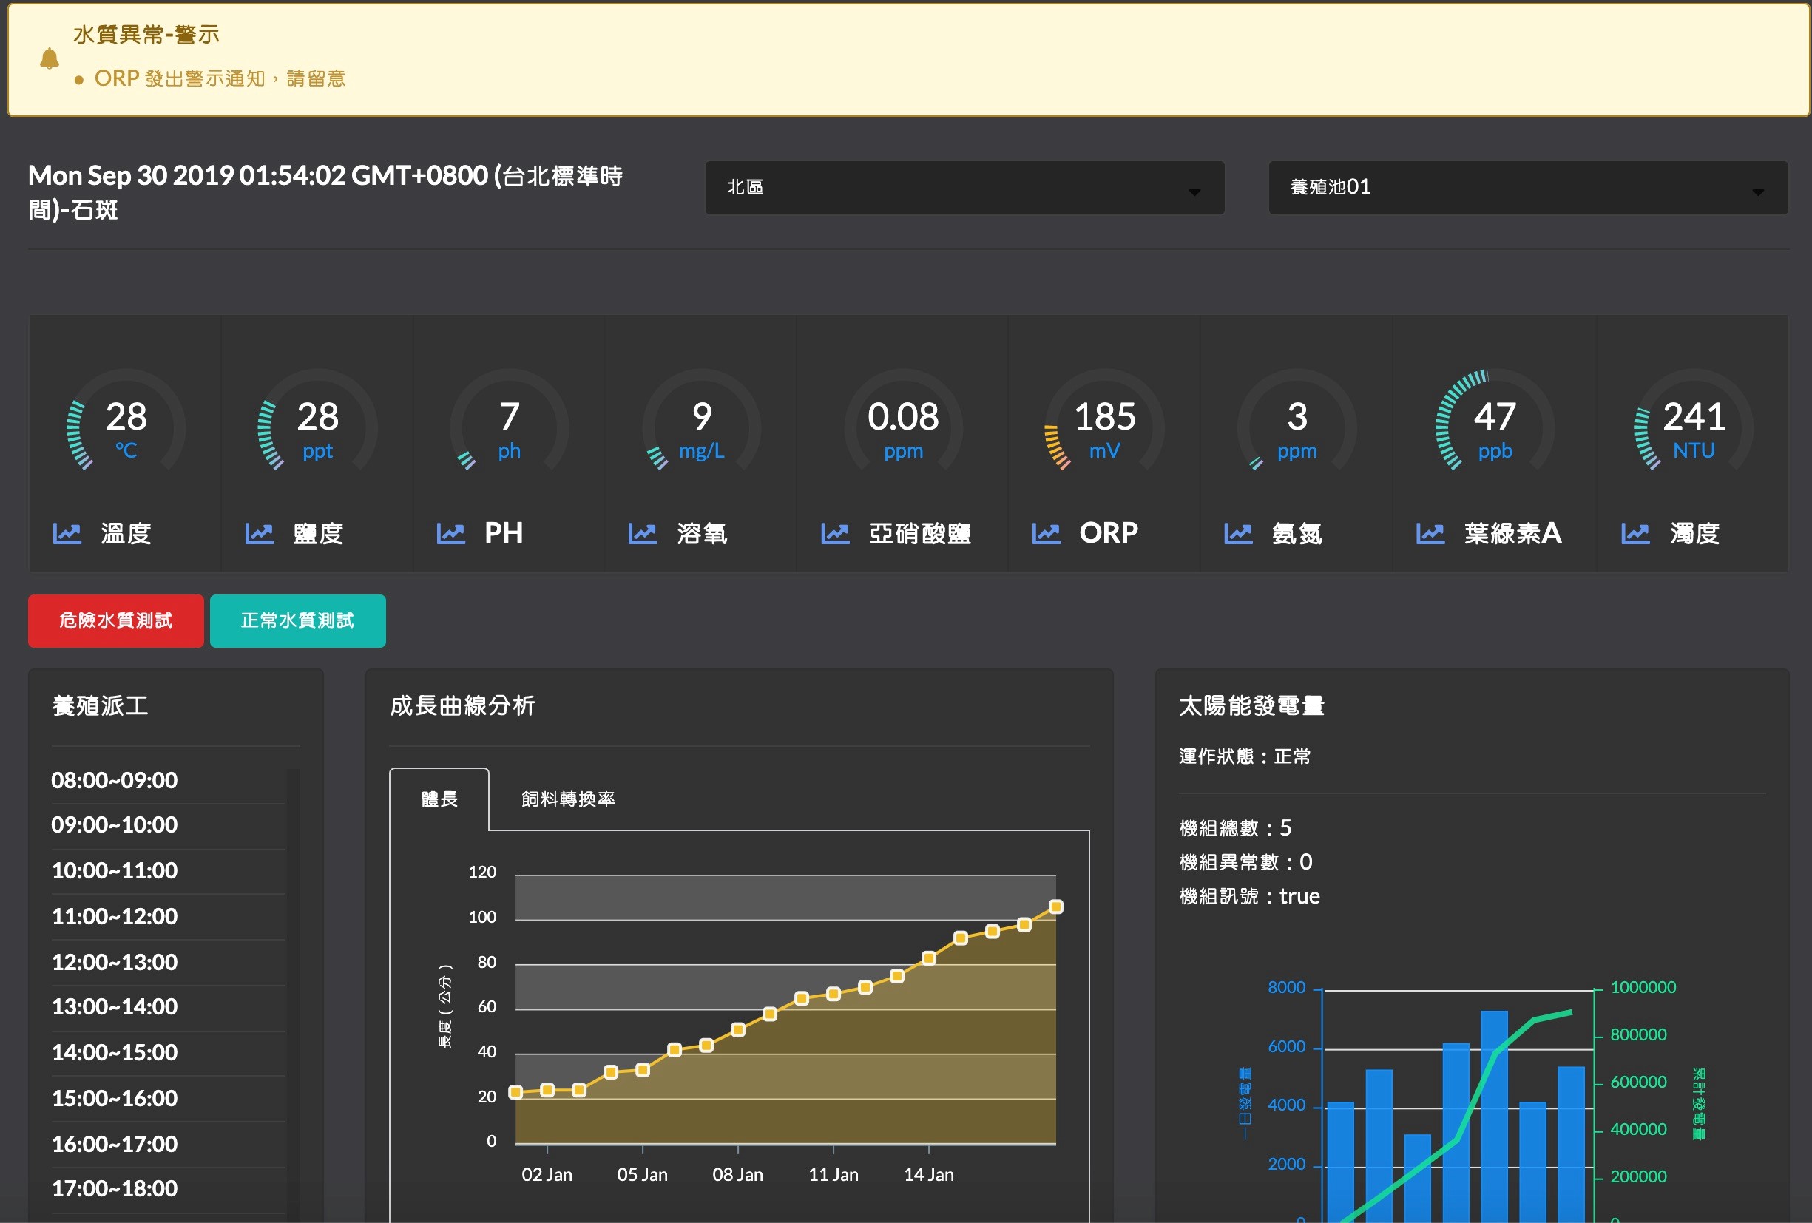
Task: Open the chart icon beside PH
Action: [x=450, y=534]
